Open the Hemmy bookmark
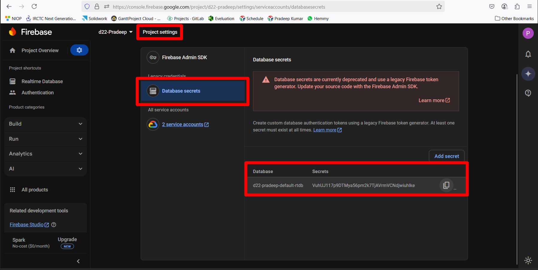The image size is (538, 270). point(318,18)
